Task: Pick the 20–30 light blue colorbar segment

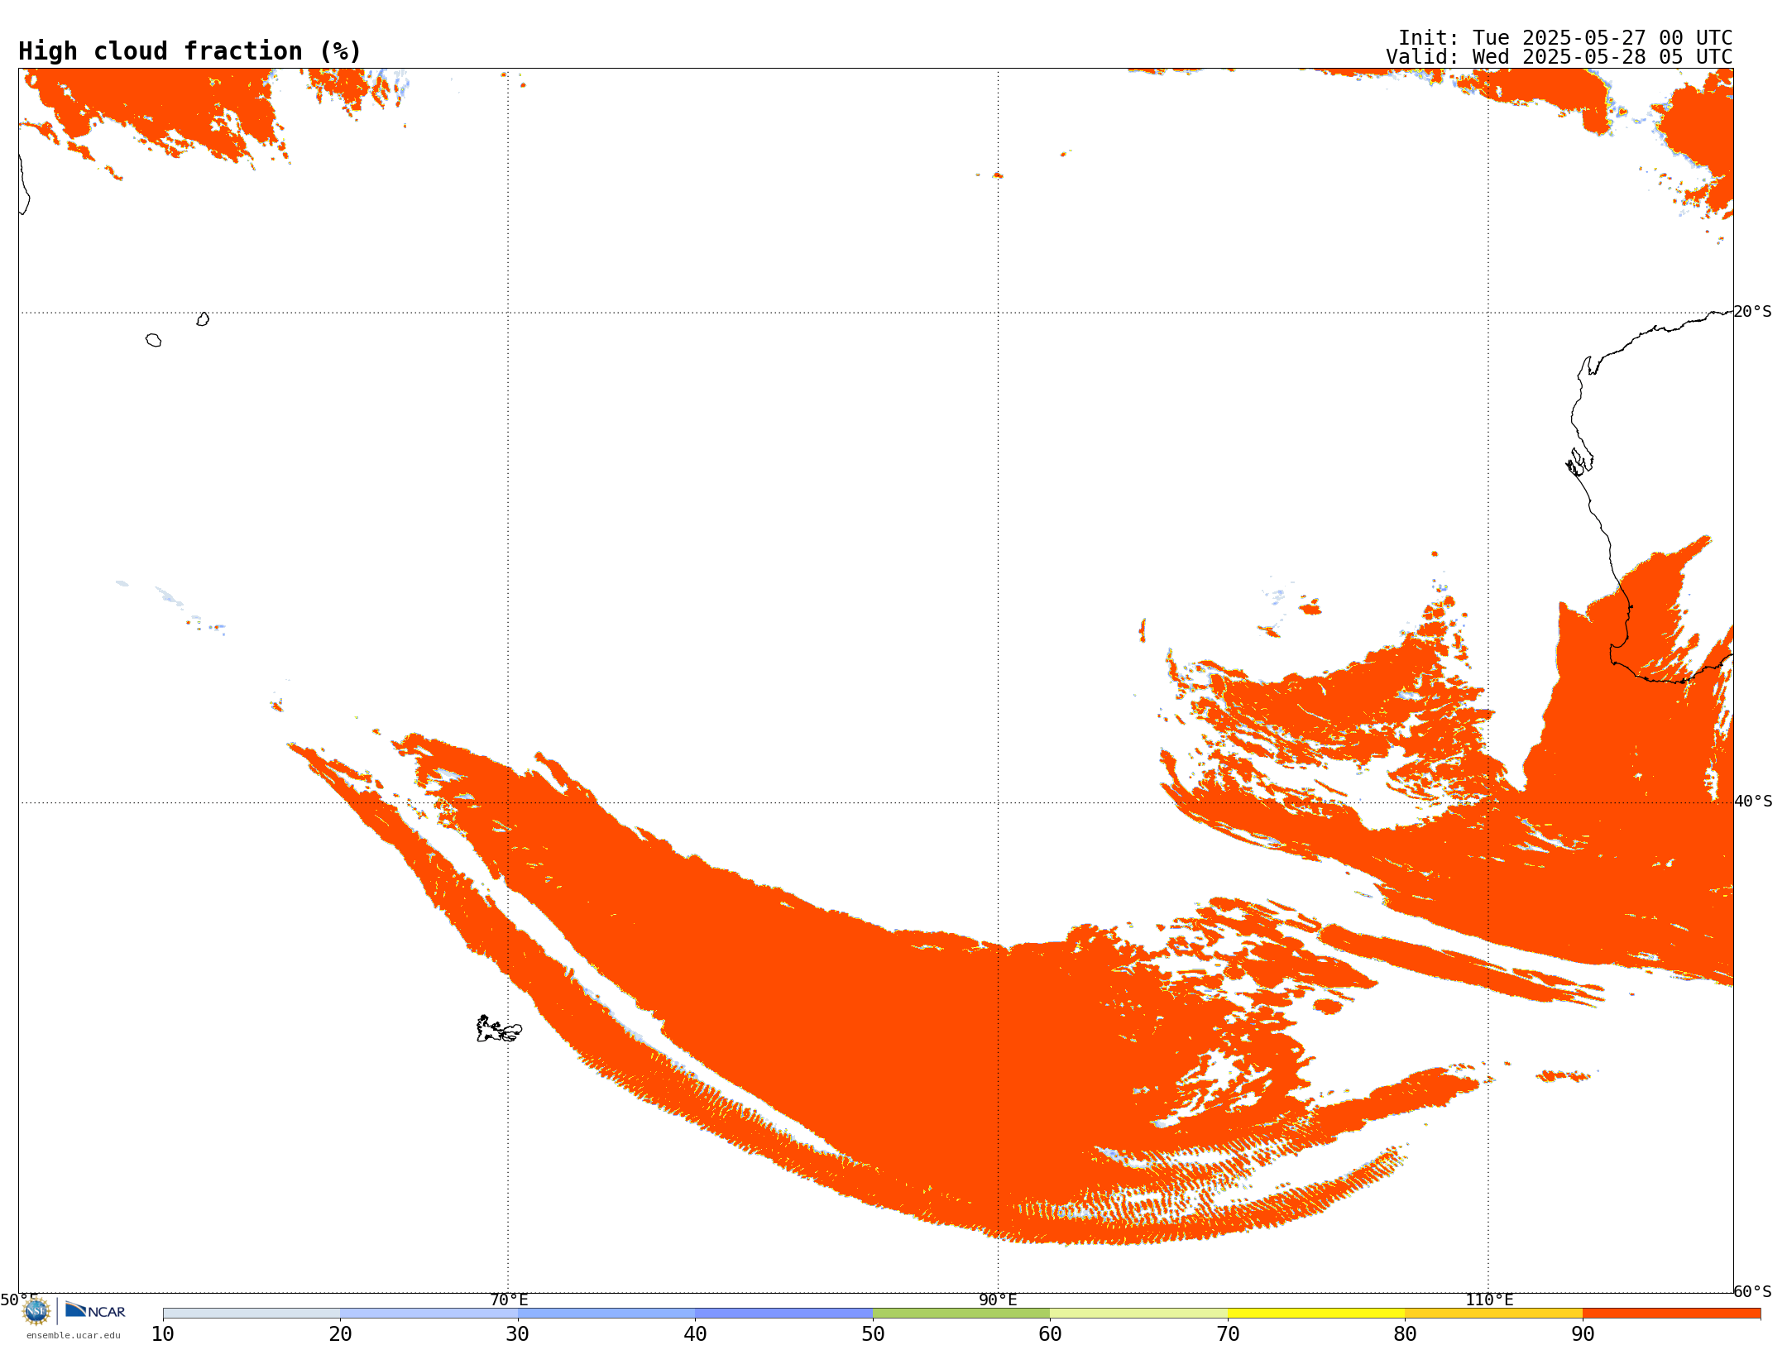Action: (x=429, y=1314)
